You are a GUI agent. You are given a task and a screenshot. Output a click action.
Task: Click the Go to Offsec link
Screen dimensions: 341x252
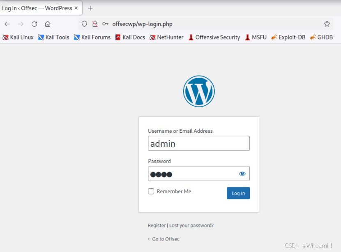[164, 239]
